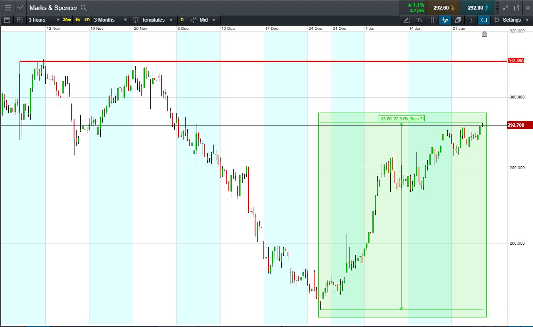Click the measurement label 53.55, 22.31%, Bars:74
Screen dimensions: 533x327
pos(402,119)
